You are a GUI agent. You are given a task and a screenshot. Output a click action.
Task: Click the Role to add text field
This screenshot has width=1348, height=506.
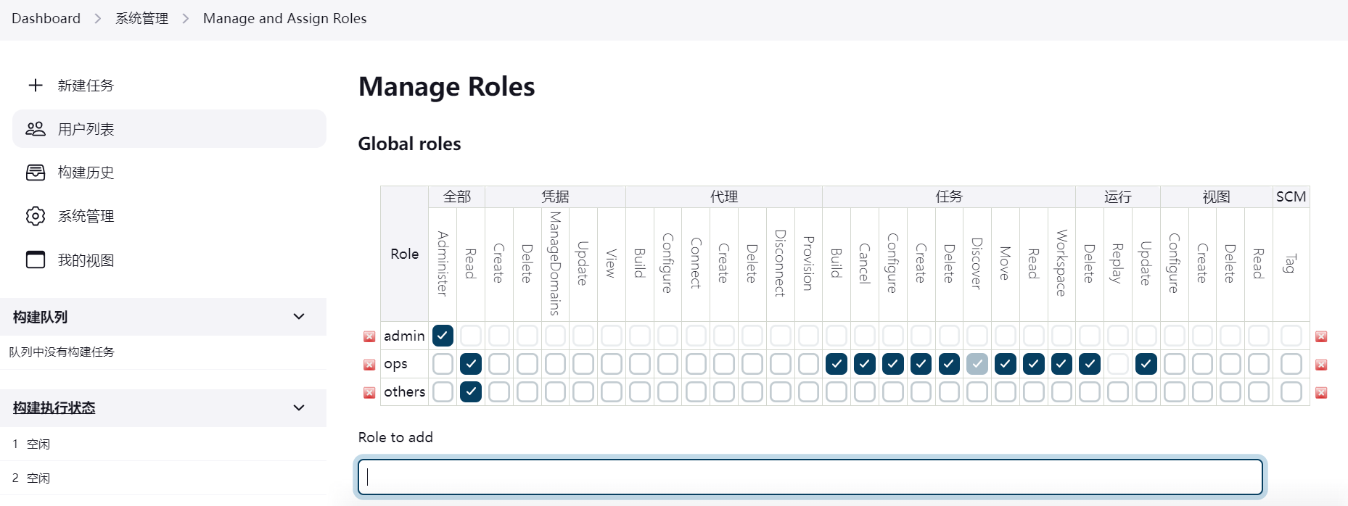(x=810, y=477)
